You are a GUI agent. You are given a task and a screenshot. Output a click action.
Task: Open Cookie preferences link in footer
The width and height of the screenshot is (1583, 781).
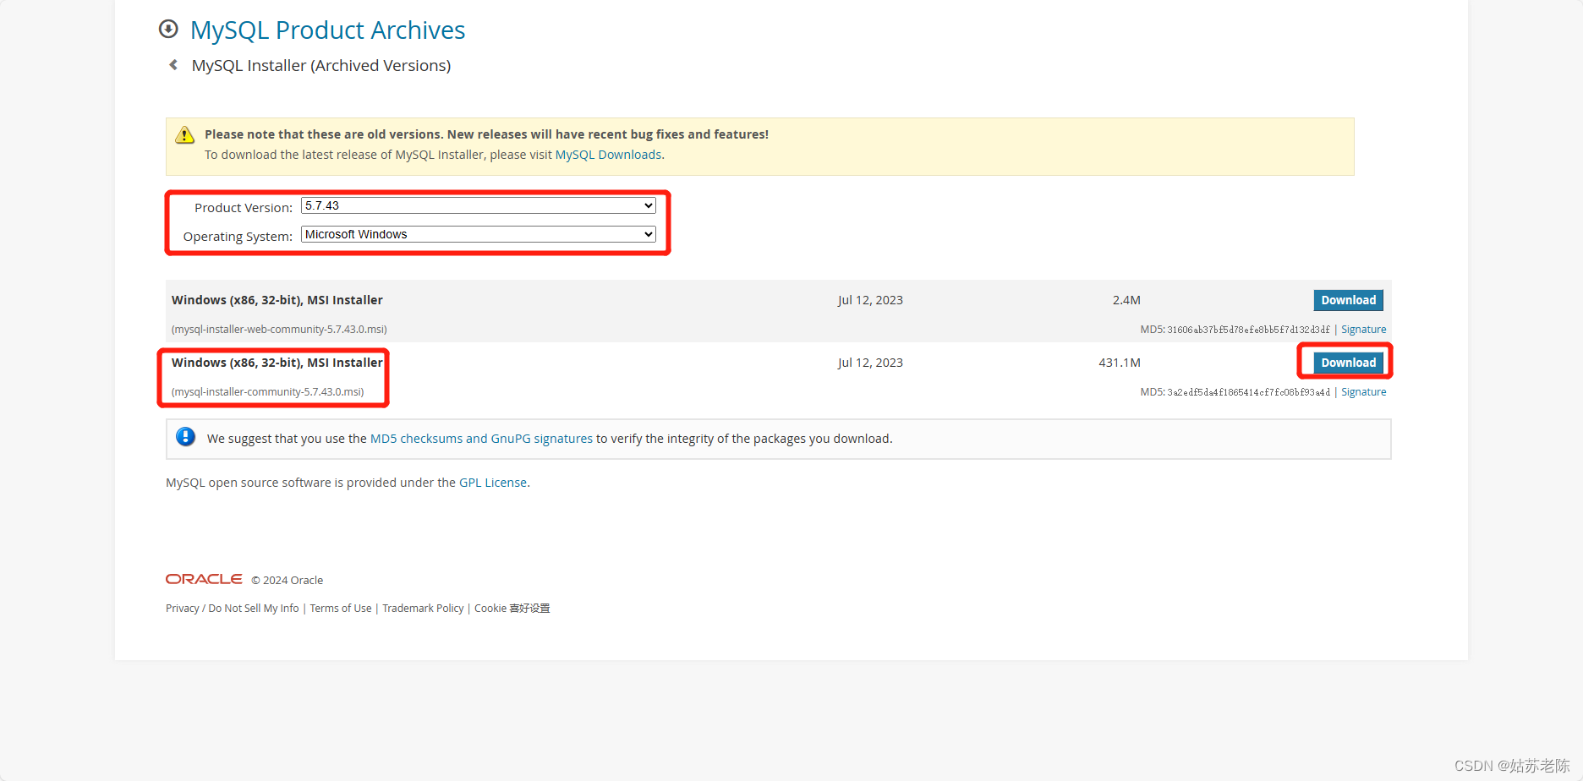512,609
